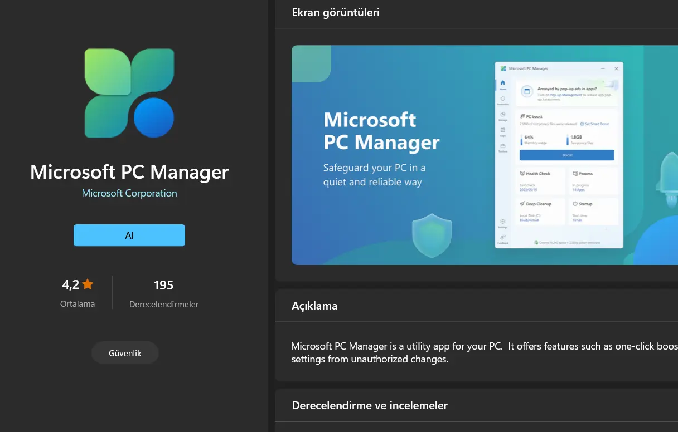Image resolution: width=678 pixels, height=432 pixels.
Task: Click the Protection icon in the screenshot sidebar
Action: point(503,100)
